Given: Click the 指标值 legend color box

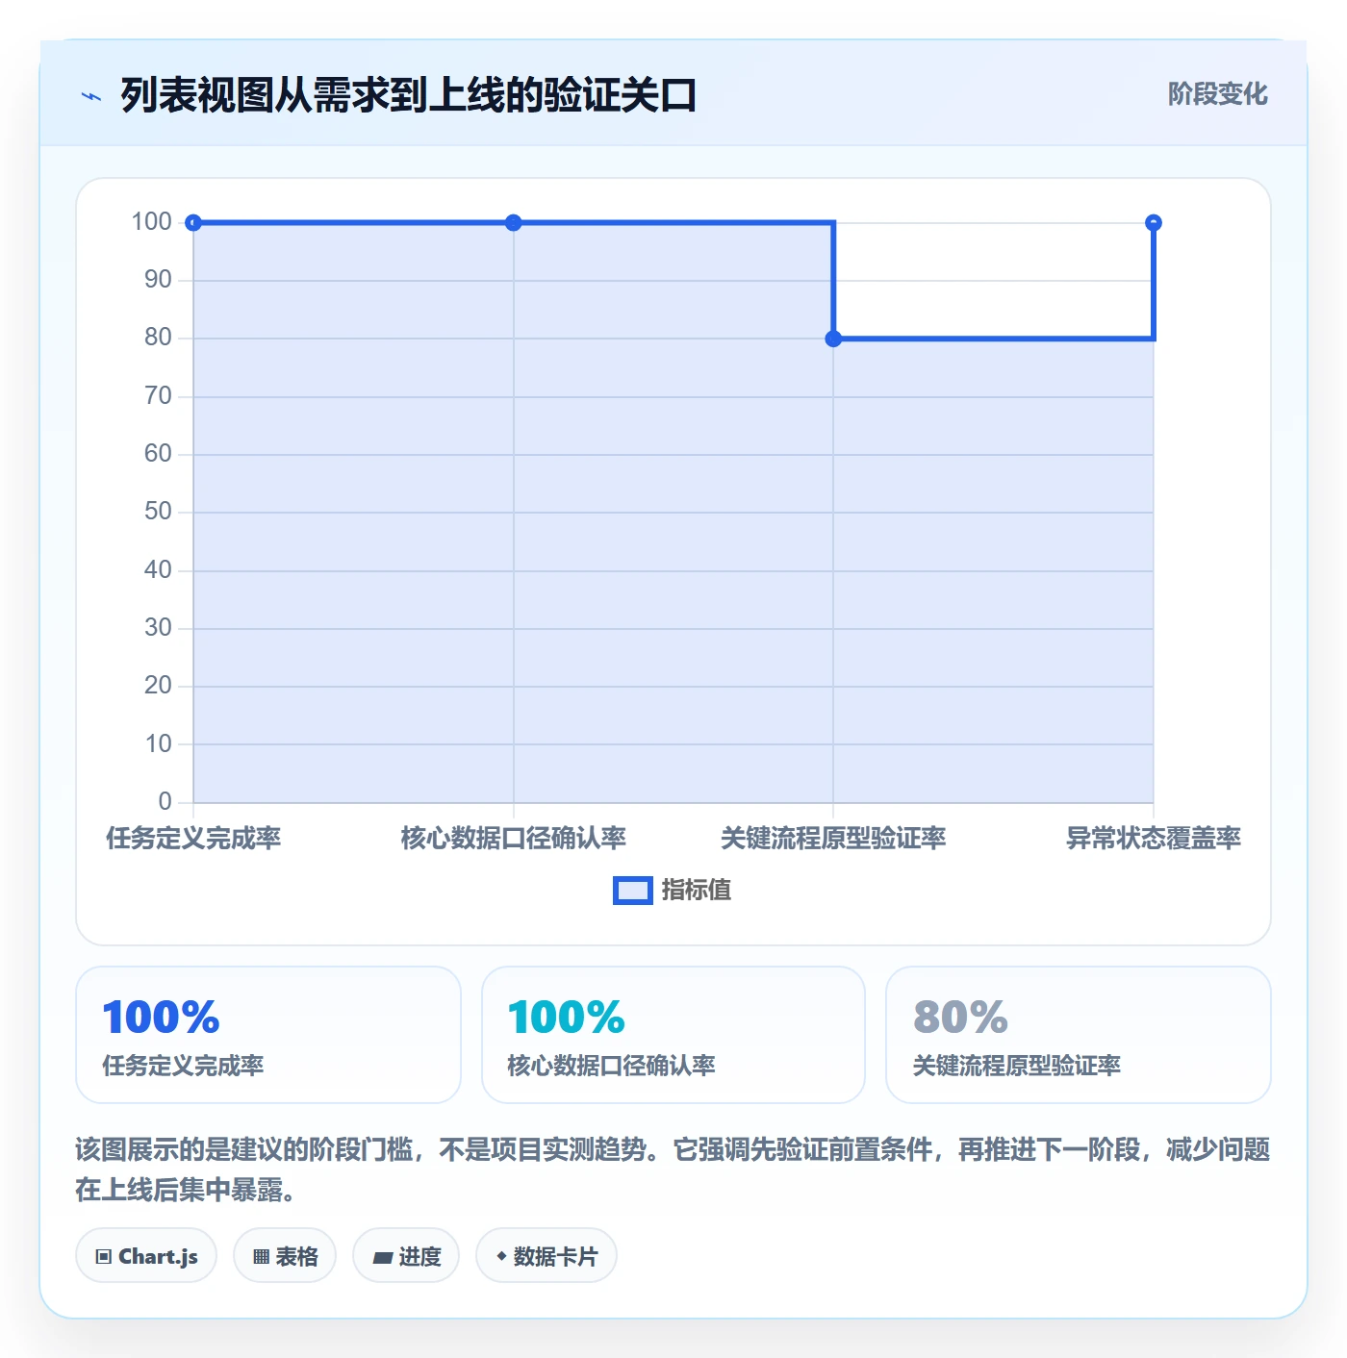Looking at the screenshot, I should pos(633,891).
